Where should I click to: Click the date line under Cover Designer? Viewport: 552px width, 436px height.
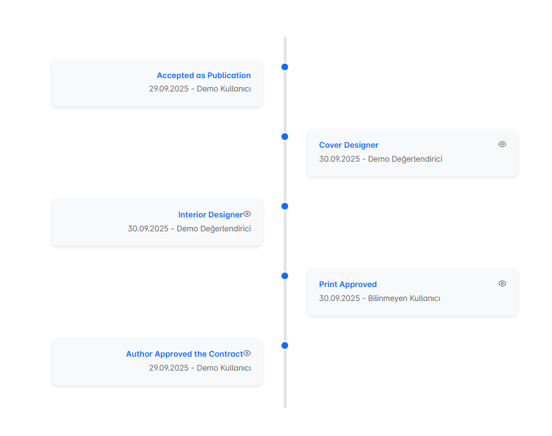coord(380,159)
